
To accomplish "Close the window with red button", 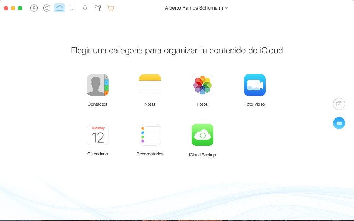I will (6, 8).
